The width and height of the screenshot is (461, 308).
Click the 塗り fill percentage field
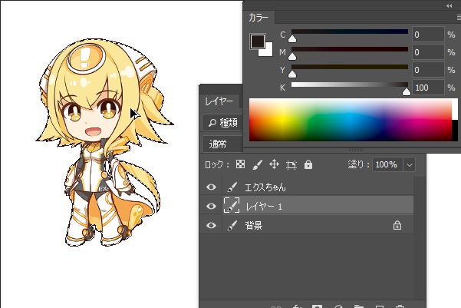pos(387,164)
